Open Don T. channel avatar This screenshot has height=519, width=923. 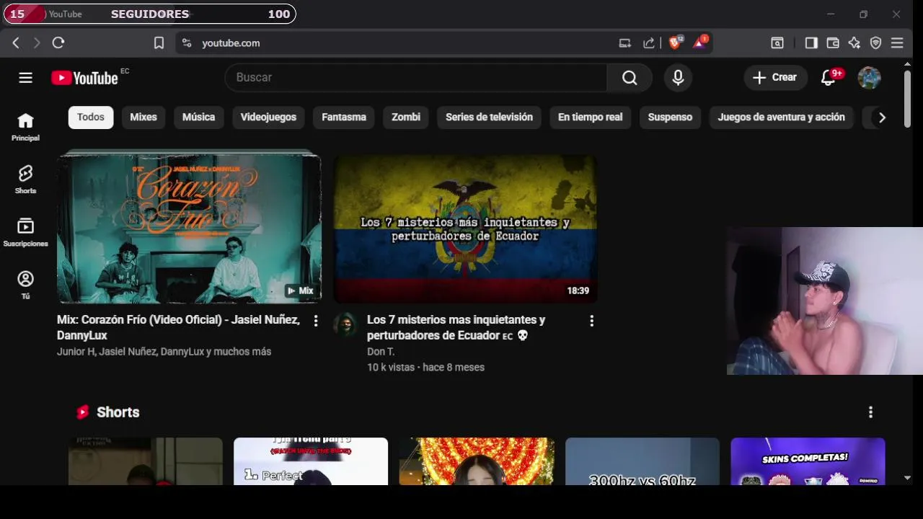[x=345, y=325]
